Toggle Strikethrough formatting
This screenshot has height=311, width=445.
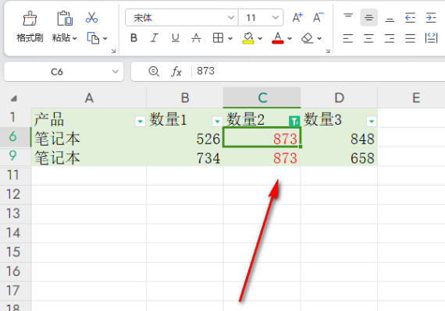(197, 38)
